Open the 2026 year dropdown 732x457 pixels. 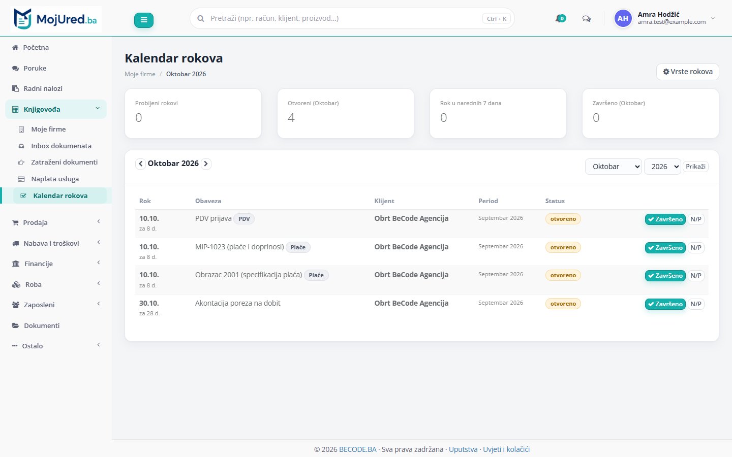tap(662, 167)
